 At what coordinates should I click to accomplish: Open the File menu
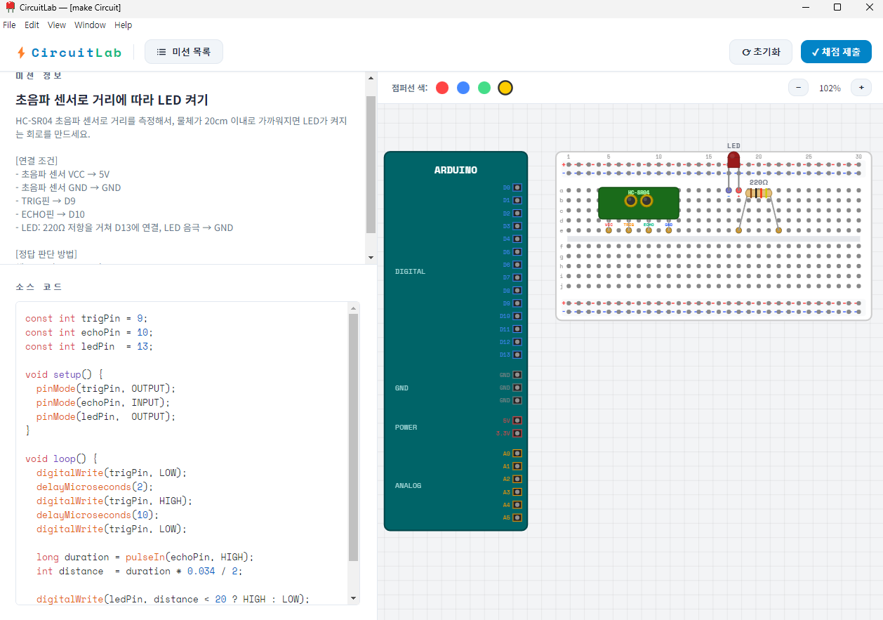(x=9, y=25)
